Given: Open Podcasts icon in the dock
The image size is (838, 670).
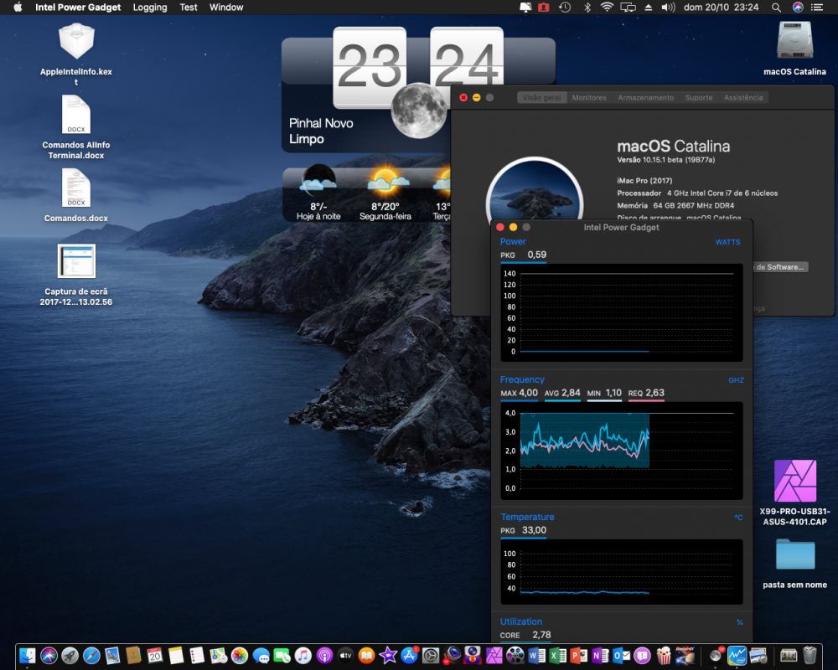Looking at the screenshot, I should click(324, 655).
